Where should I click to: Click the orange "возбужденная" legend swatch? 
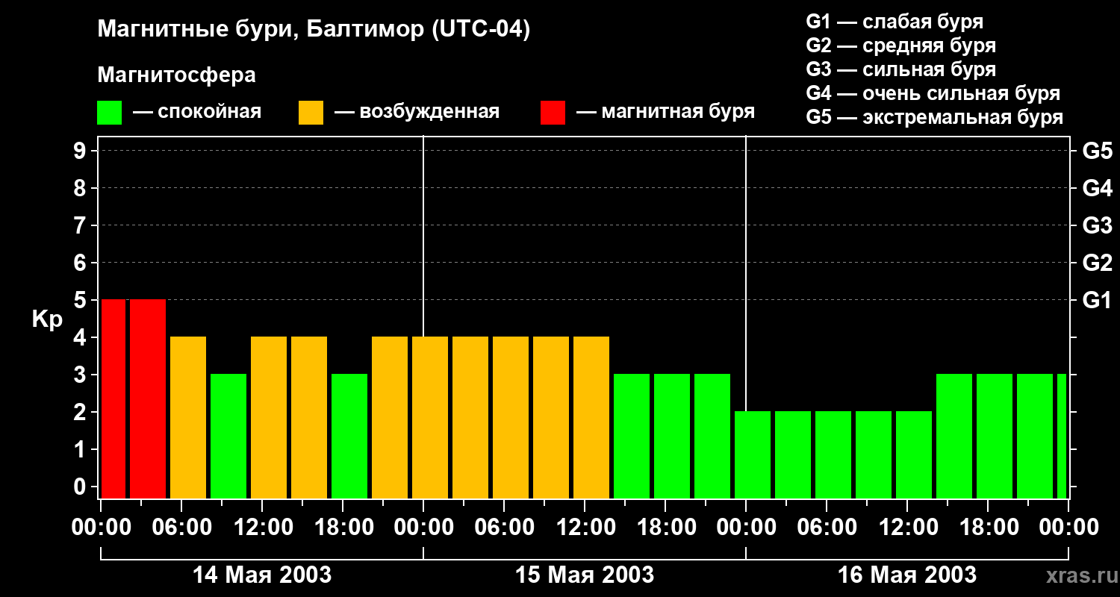(x=311, y=113)
